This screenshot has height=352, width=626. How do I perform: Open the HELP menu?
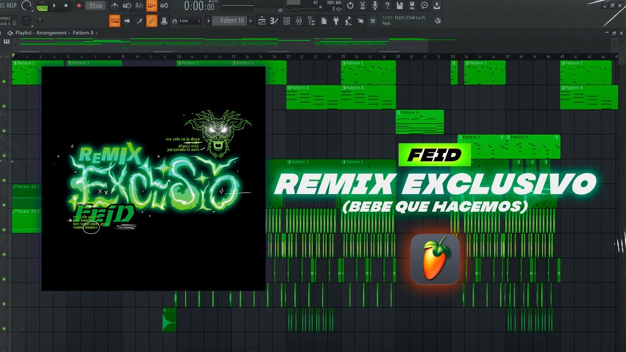coord(11,5)
